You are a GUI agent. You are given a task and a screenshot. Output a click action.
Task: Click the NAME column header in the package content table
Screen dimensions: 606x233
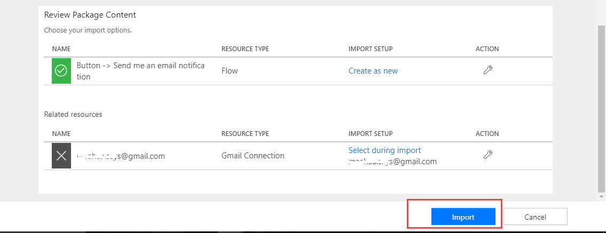(x=61, y=49)
